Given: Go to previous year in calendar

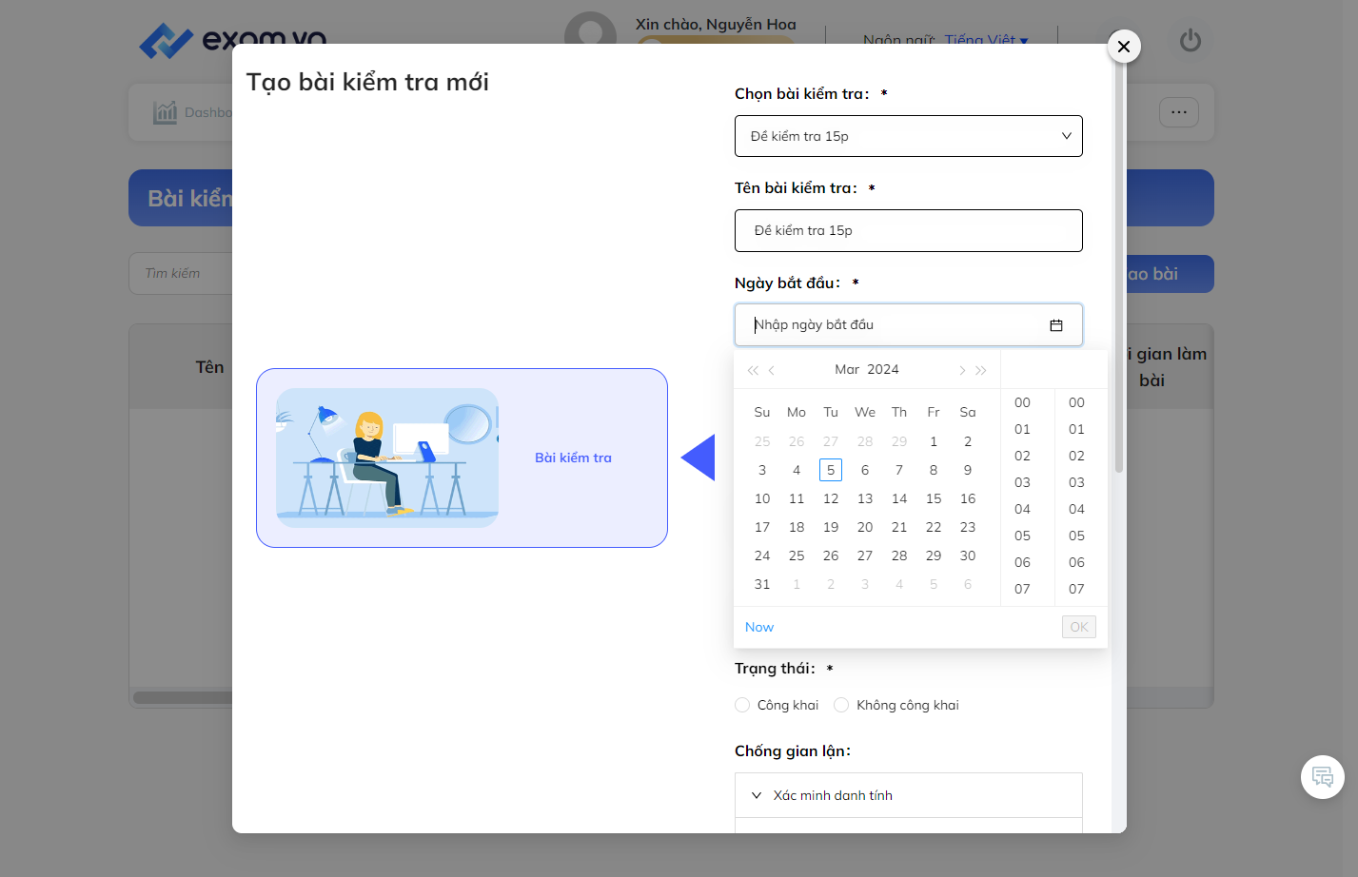Looking at the screenshot, I should [x=753, y=370].
